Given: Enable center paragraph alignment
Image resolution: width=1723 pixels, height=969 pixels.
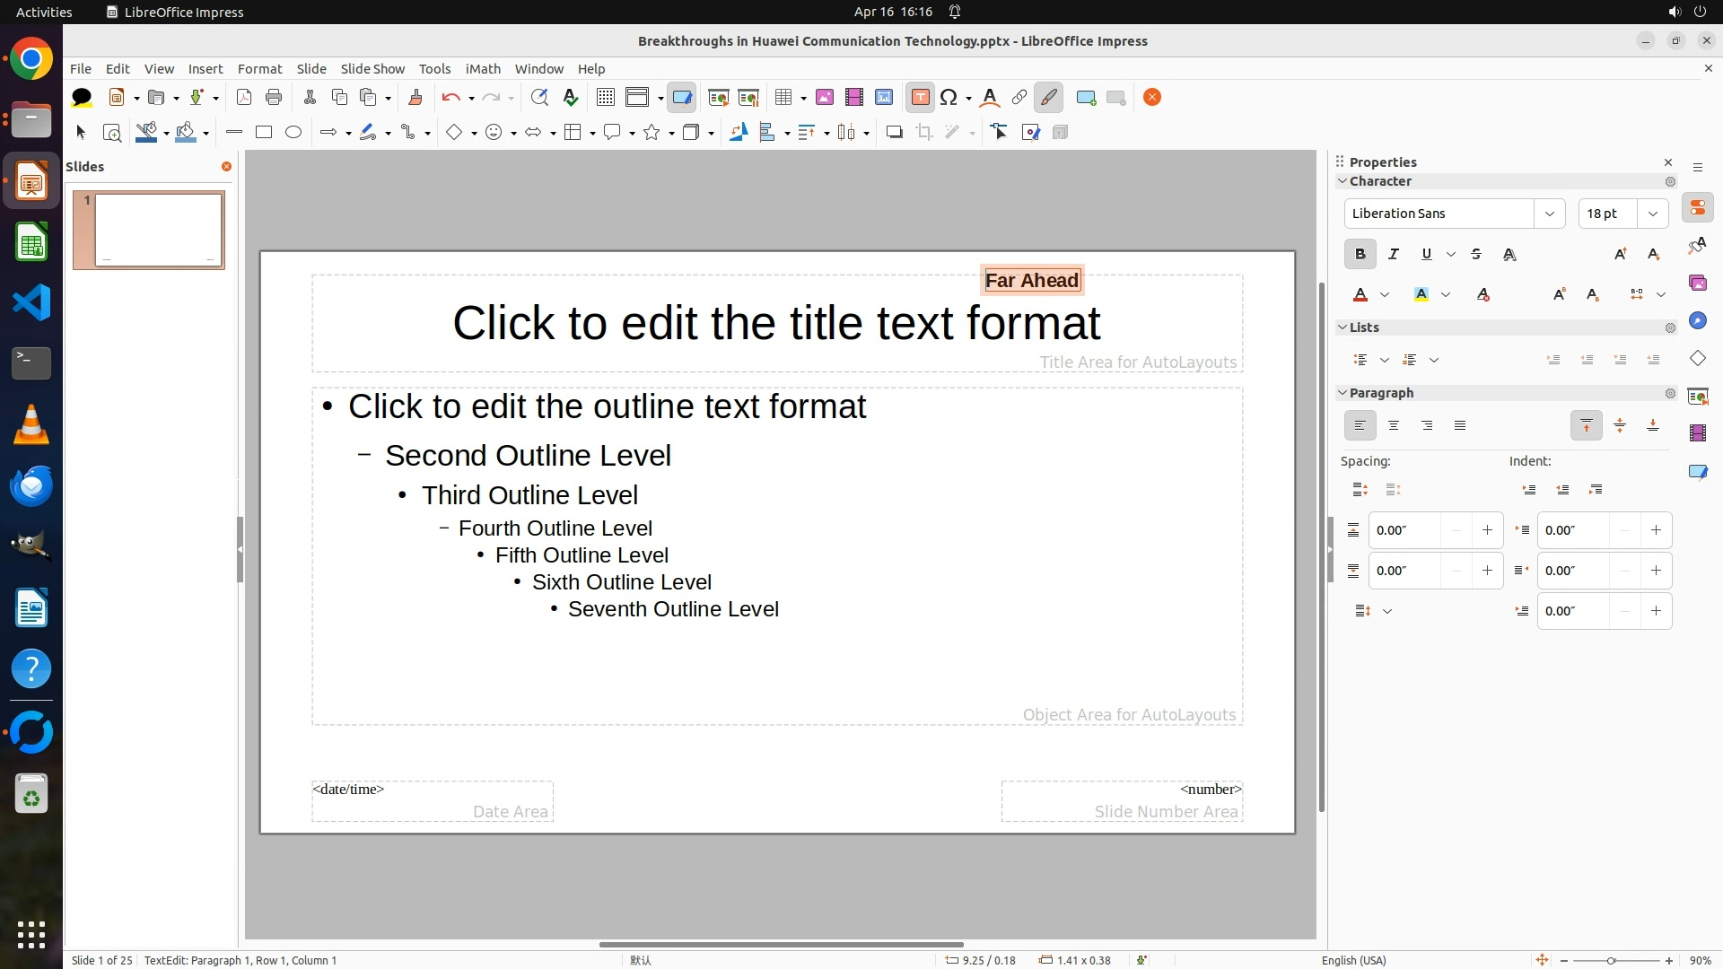Looking at the screenshot, I should tap(1394, 426).
